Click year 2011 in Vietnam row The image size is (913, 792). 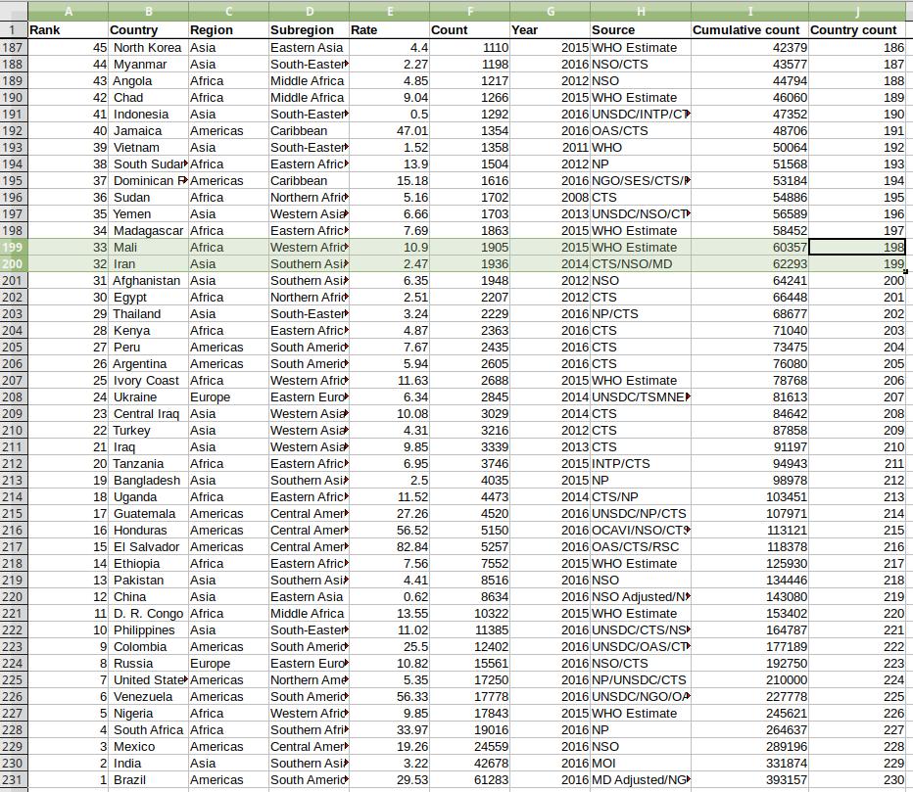pos(551,148)
